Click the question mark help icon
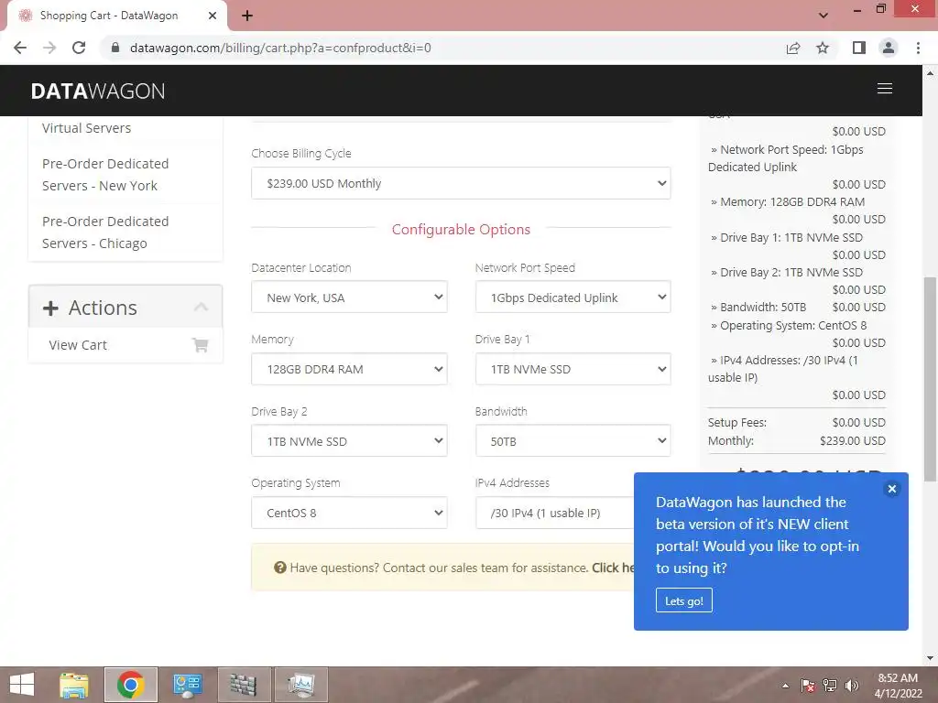938x703 pixels. [x=280, y=568]
